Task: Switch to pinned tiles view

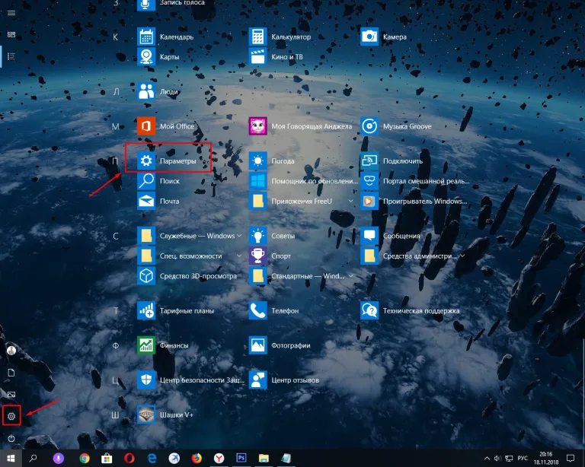Action: pyautogui.click(x=11, y=35)
